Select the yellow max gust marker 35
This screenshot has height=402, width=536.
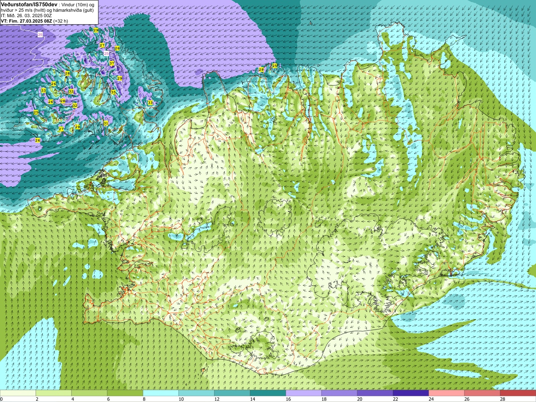pos(113,92)
